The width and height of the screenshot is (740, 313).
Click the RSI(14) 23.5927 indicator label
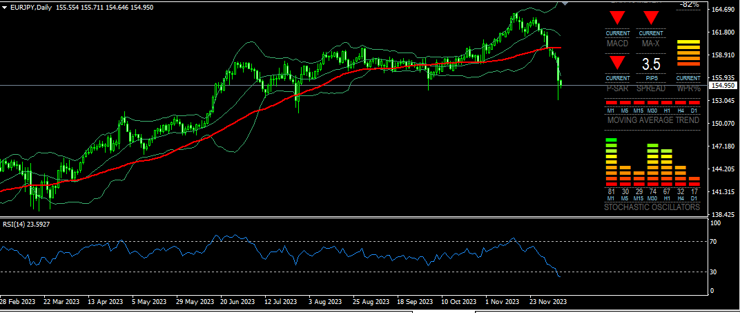pos(26,225)
